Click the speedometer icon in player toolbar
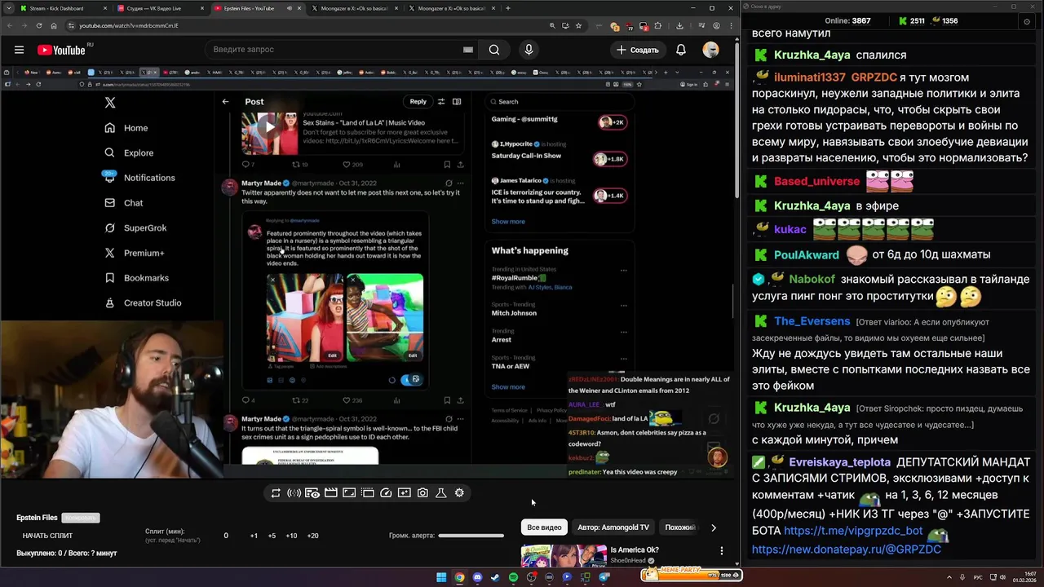 coord(386,493)
